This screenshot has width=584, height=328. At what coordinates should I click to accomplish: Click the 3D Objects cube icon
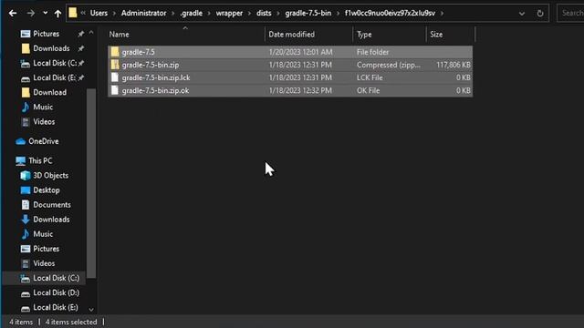pyautogui.click(x=26, y=176)
